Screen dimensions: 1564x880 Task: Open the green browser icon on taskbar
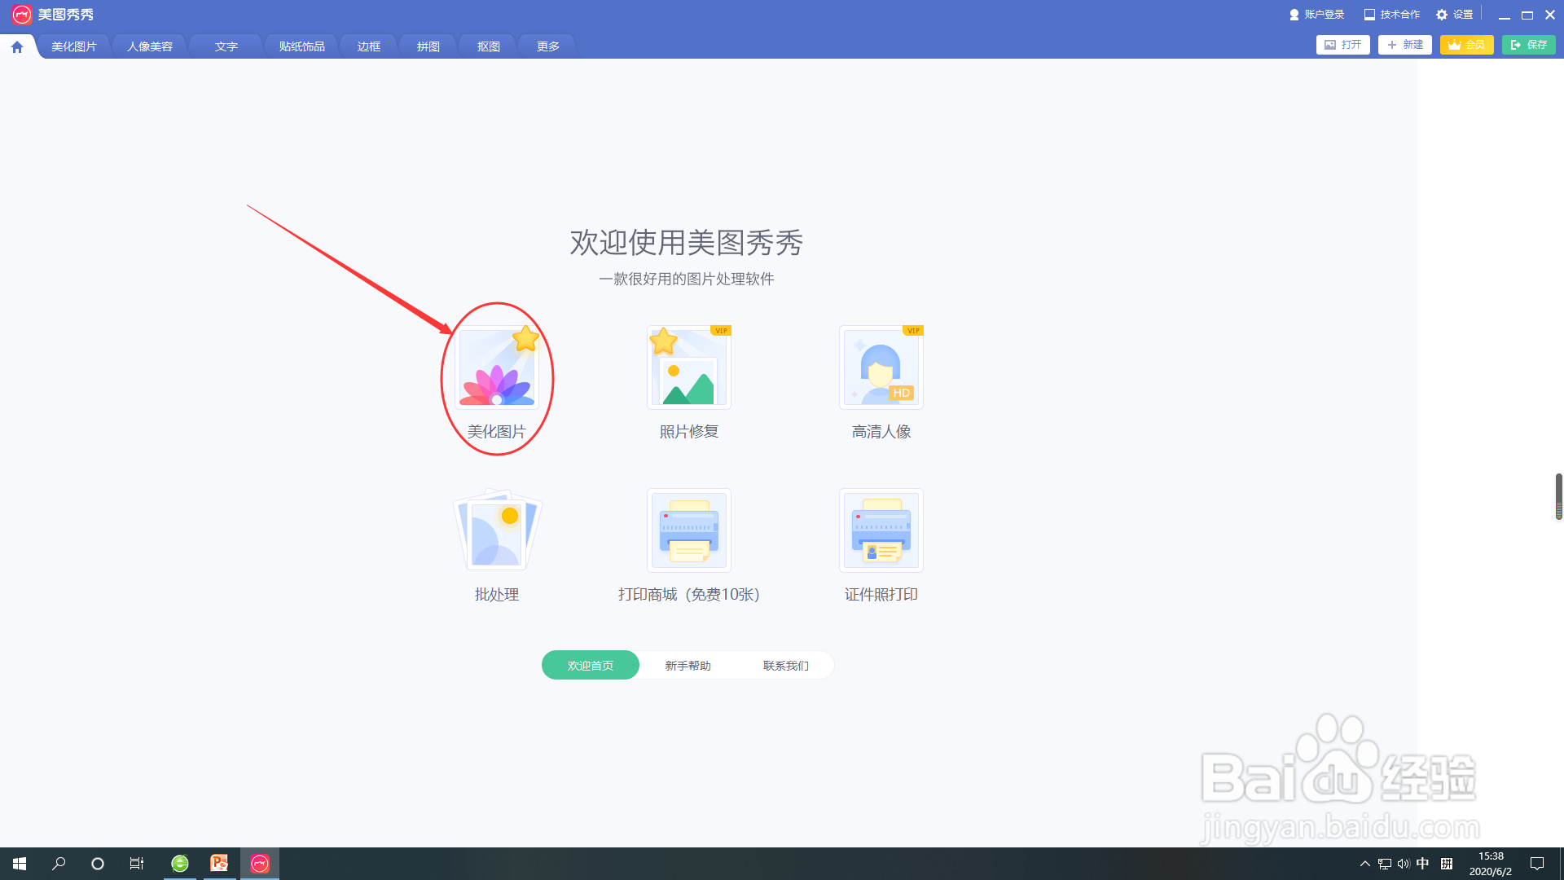point(180,864)
